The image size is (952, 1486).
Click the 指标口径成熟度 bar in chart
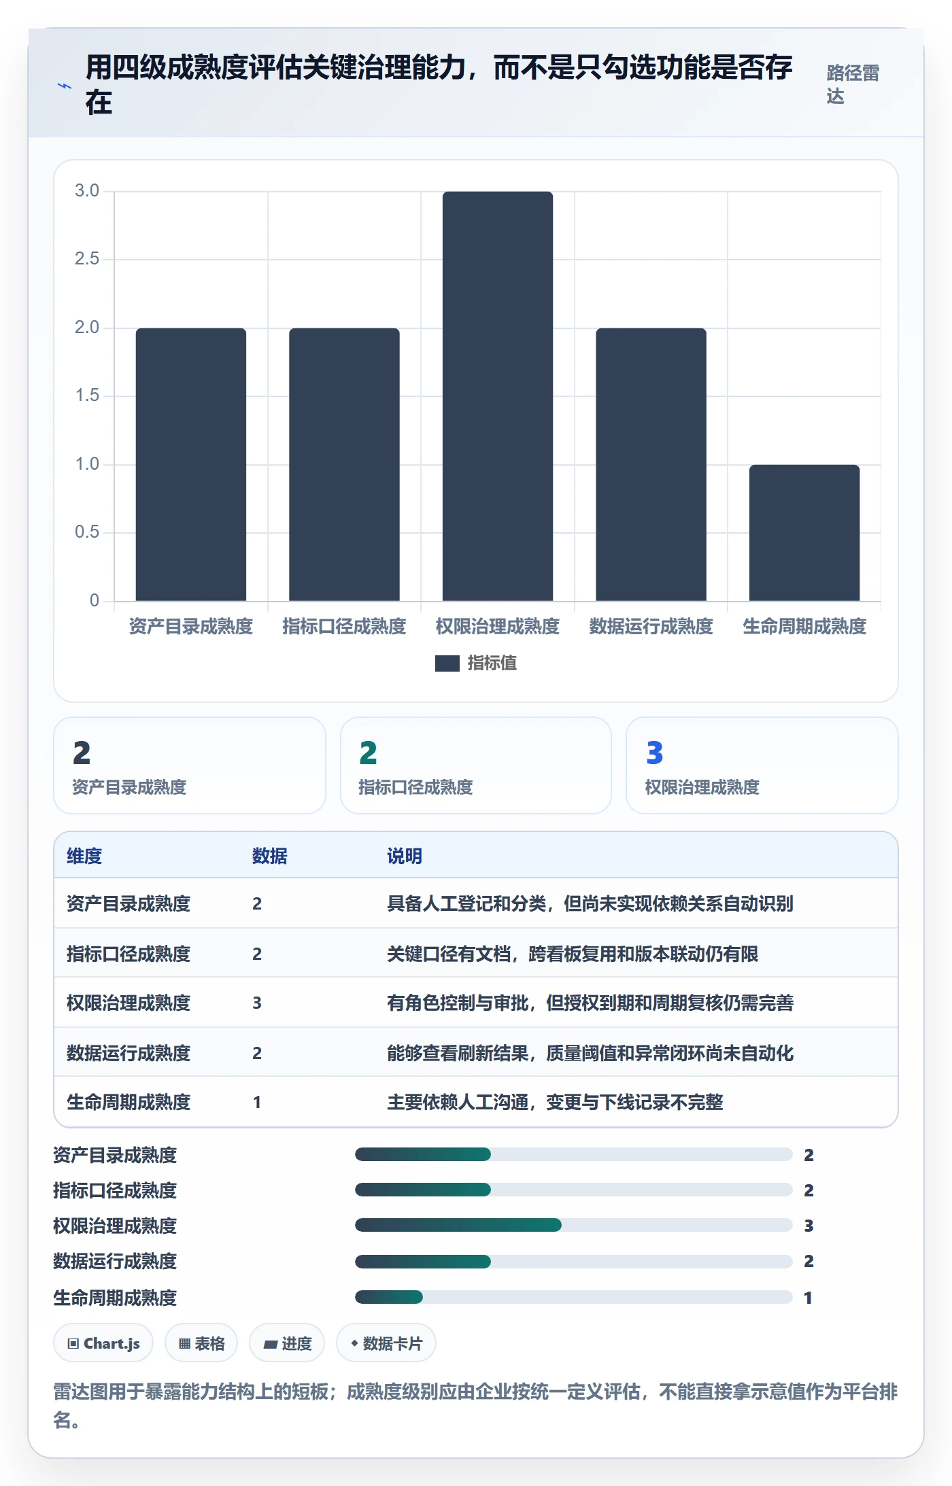(x=344, y=464)
